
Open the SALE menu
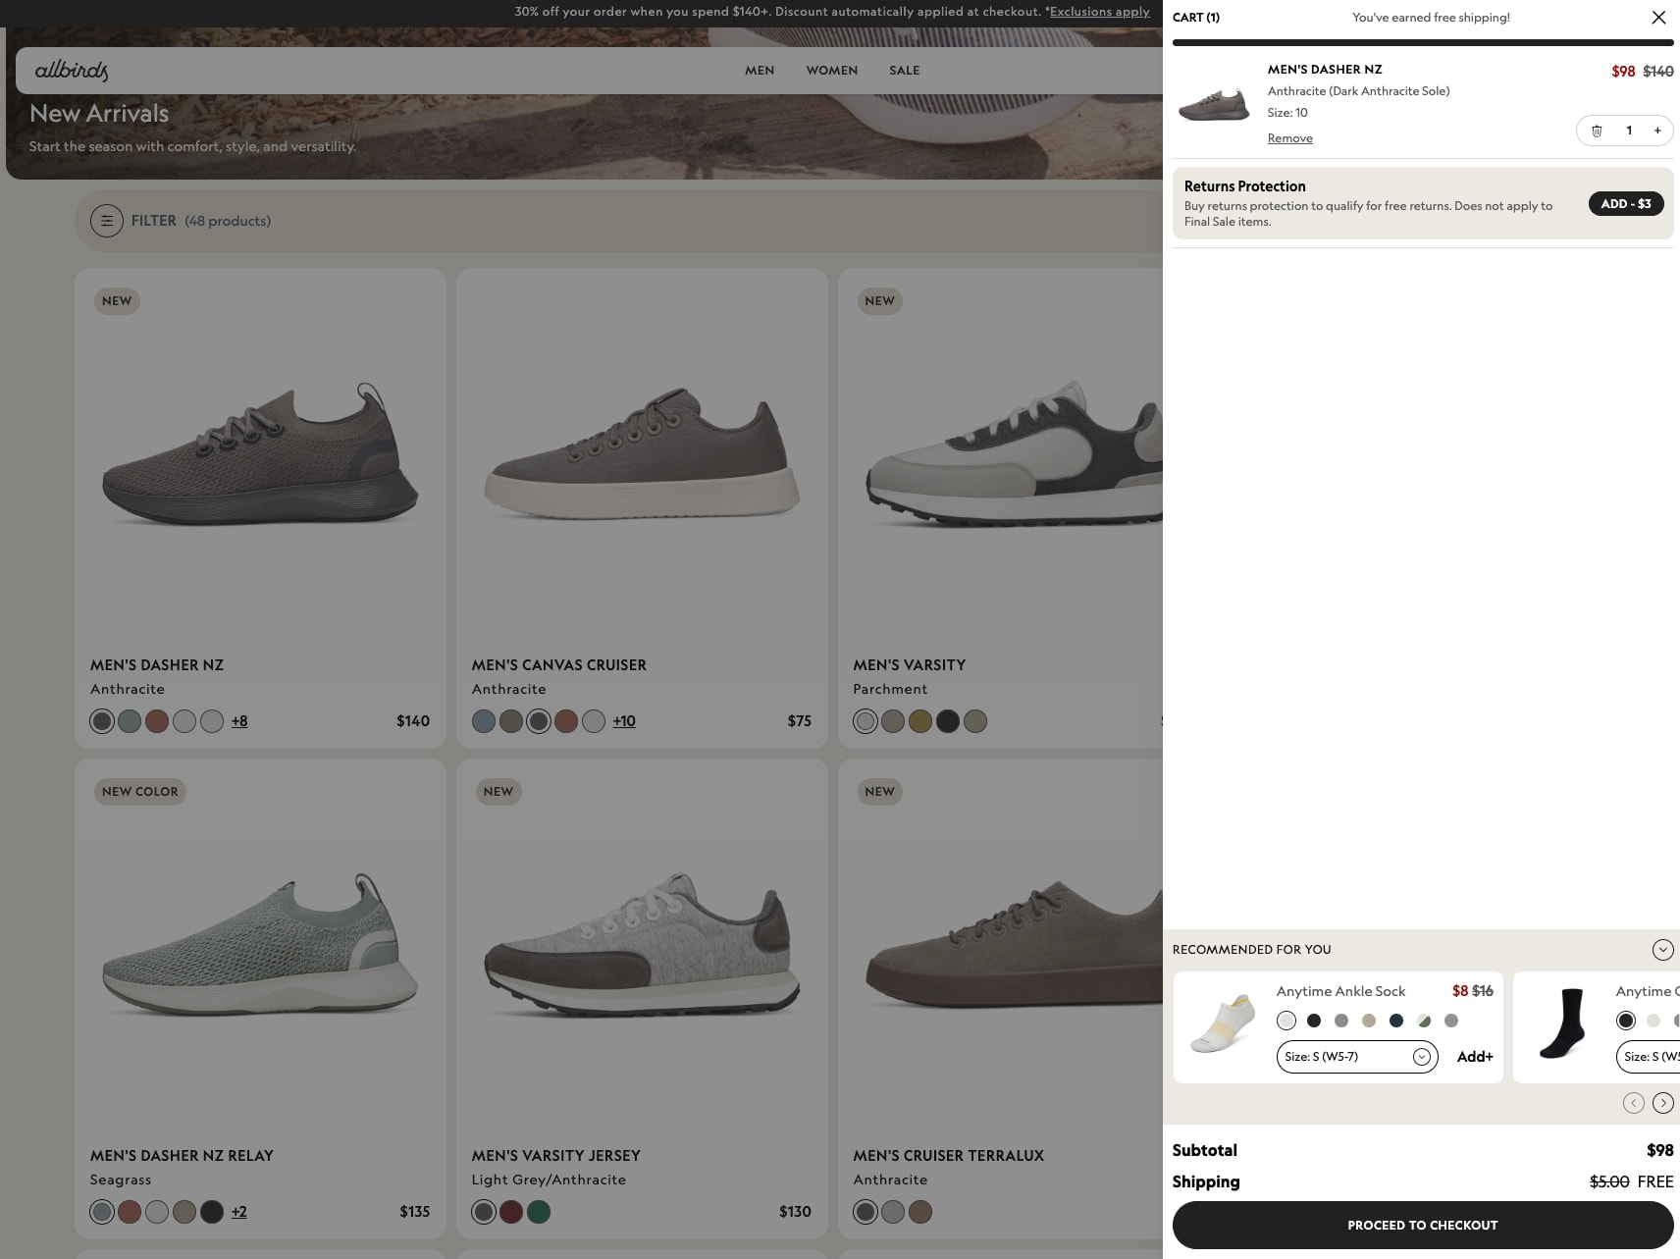(905, 71)
